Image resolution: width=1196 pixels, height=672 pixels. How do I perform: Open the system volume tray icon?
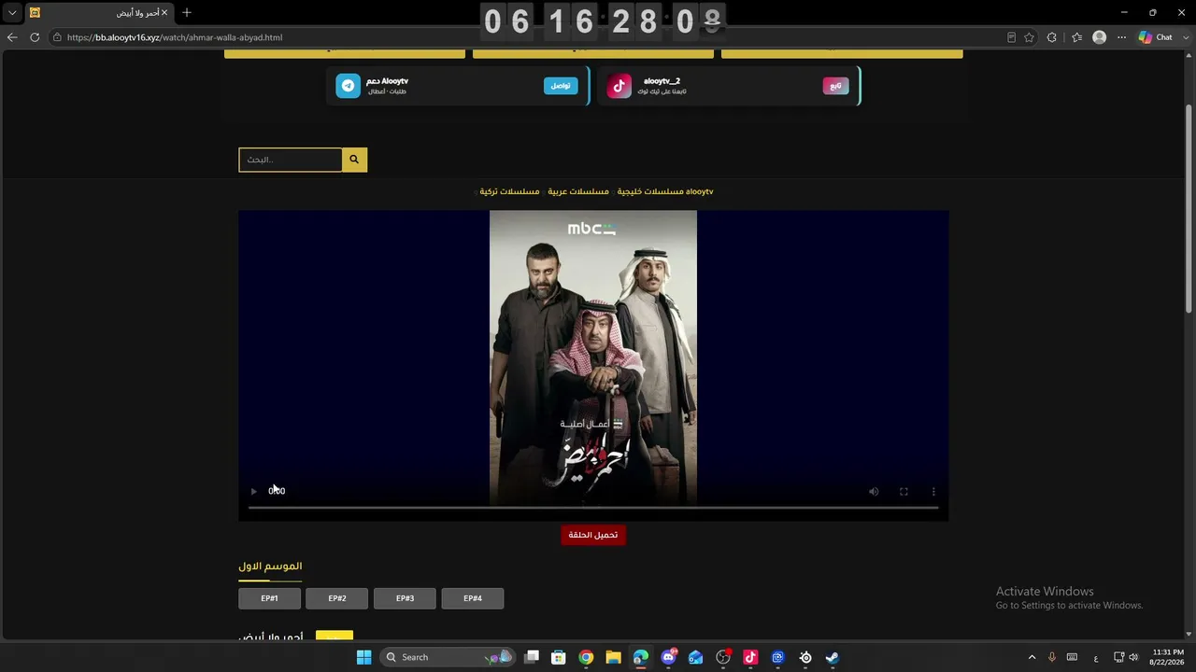(1133, 657)
